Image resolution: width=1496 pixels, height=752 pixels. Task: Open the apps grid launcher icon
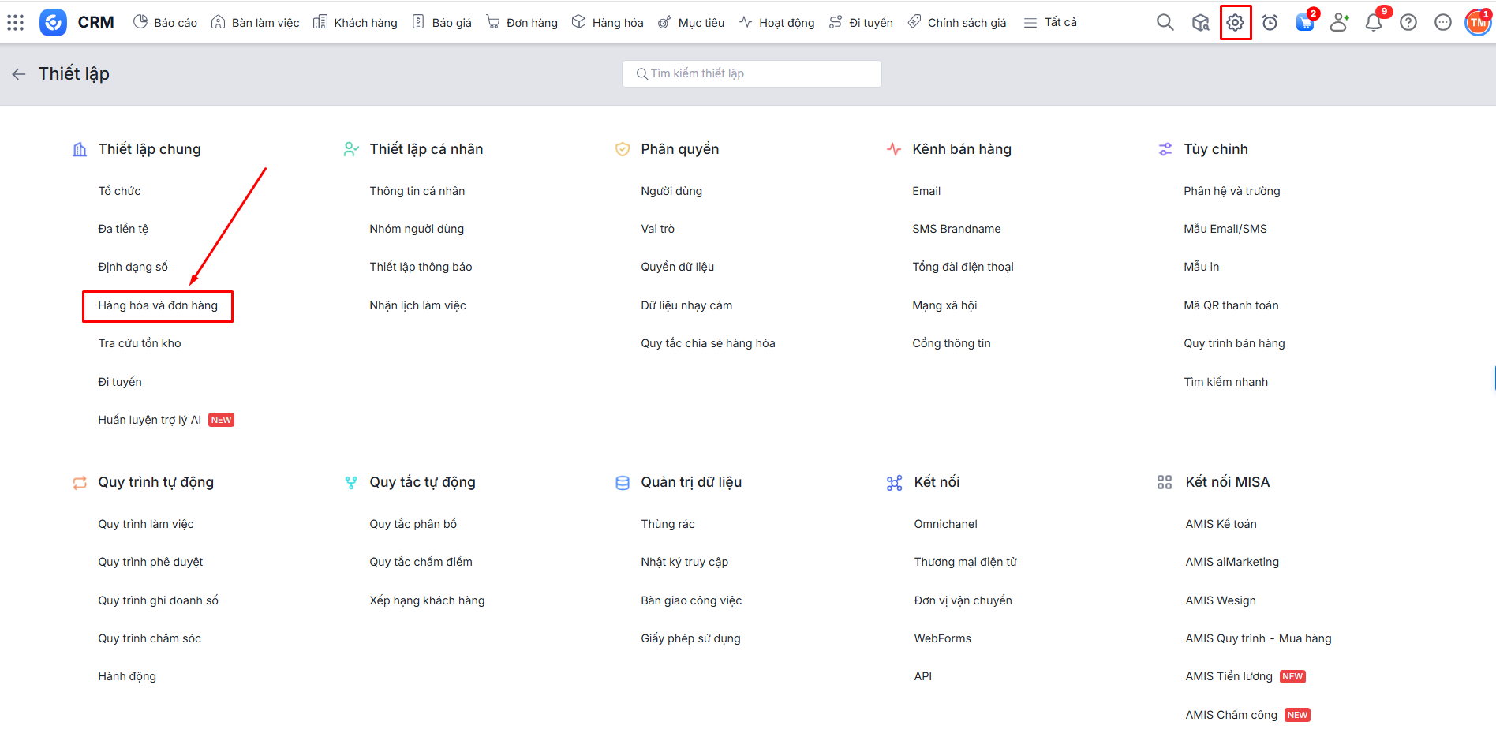coord(16,22)
